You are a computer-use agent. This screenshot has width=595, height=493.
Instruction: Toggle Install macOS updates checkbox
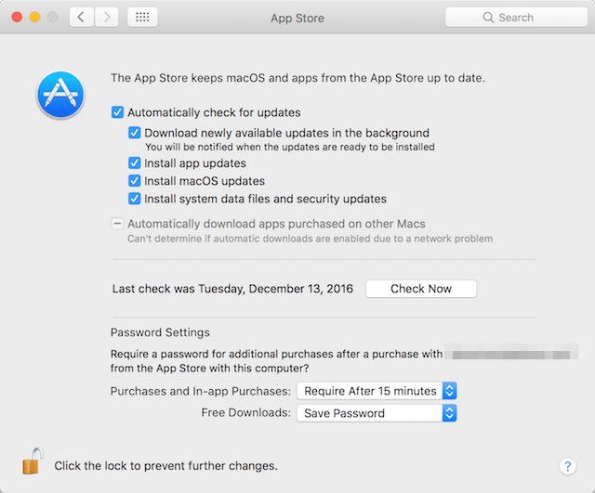coord(135,181)
